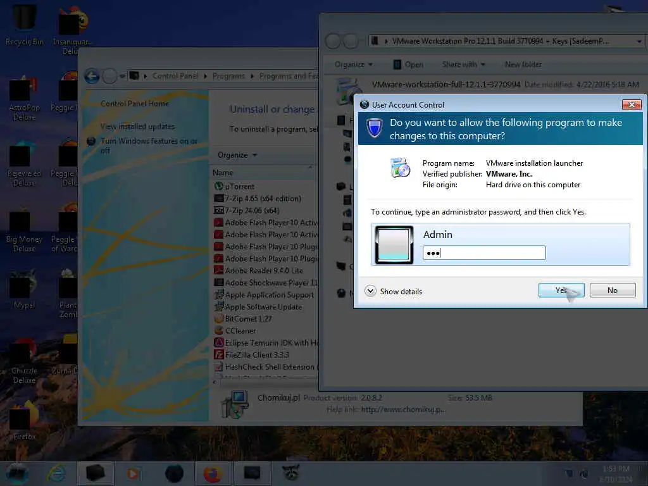Open Firefox from the taskbar

pyautogui.click(x=213, y=473)
